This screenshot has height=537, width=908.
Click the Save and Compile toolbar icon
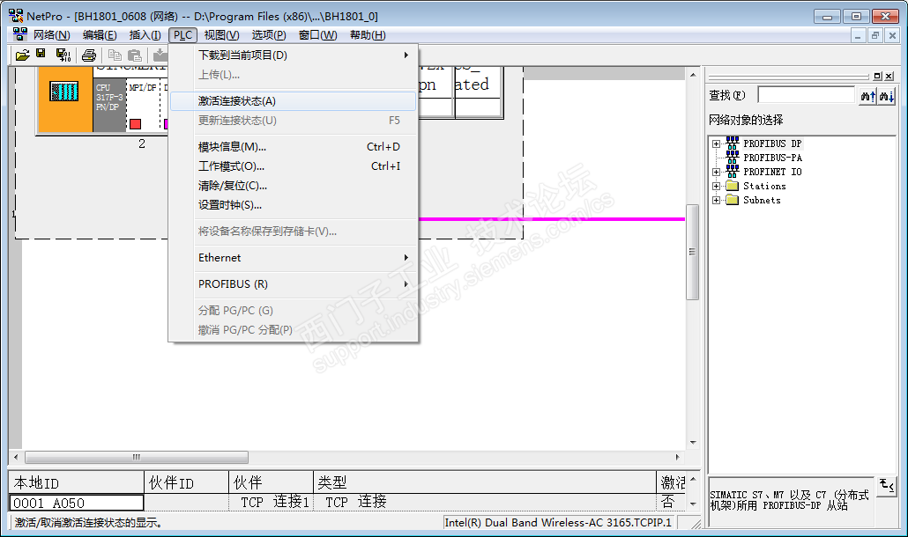pos(63,55)
